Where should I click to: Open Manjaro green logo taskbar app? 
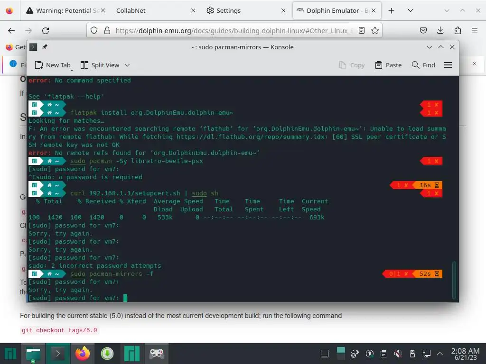click(132, 354)
